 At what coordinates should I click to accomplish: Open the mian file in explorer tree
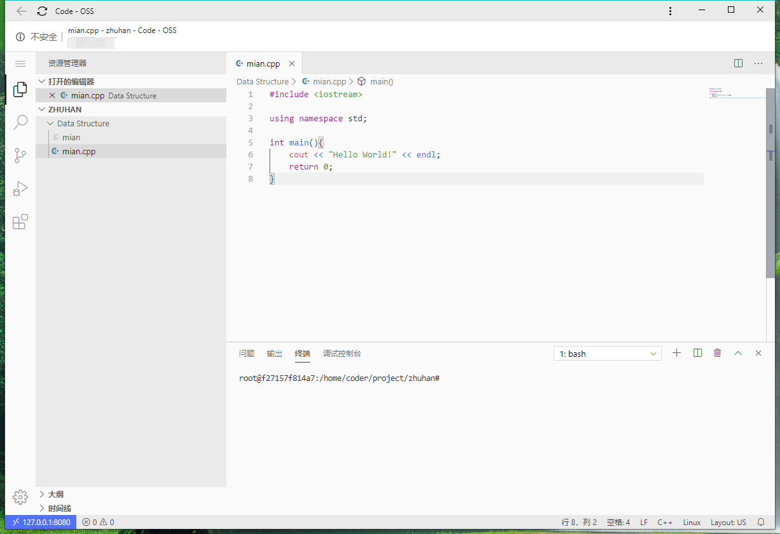point(131,137)
